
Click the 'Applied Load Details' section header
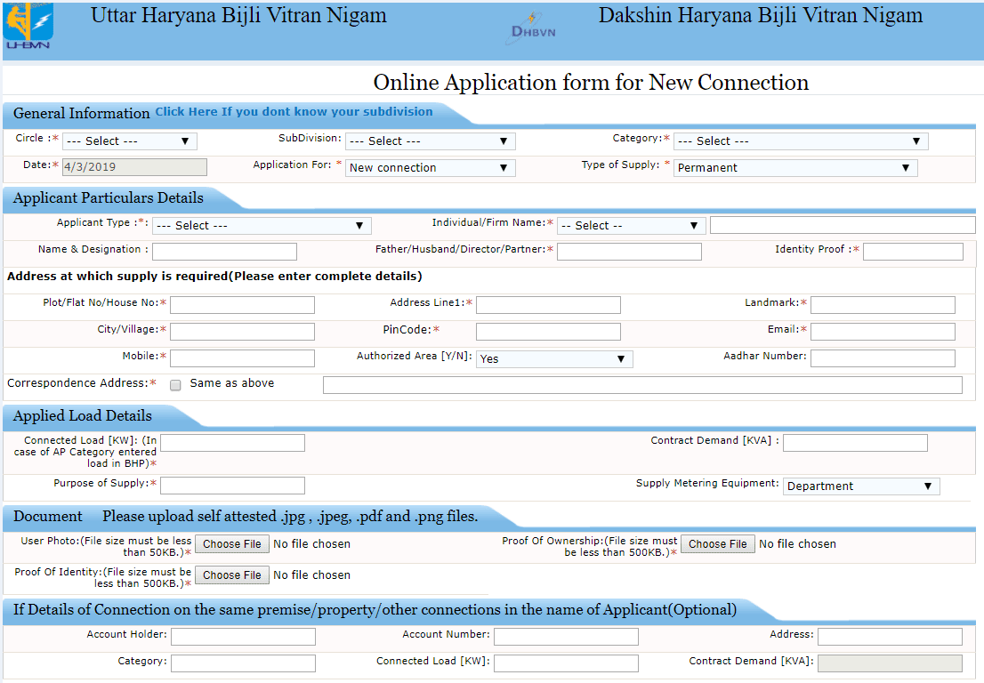(82, 416)
